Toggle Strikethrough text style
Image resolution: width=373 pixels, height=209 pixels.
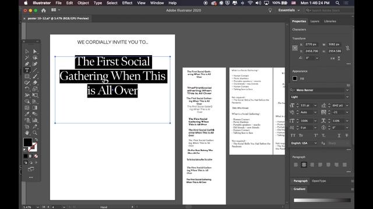(347, 135)
